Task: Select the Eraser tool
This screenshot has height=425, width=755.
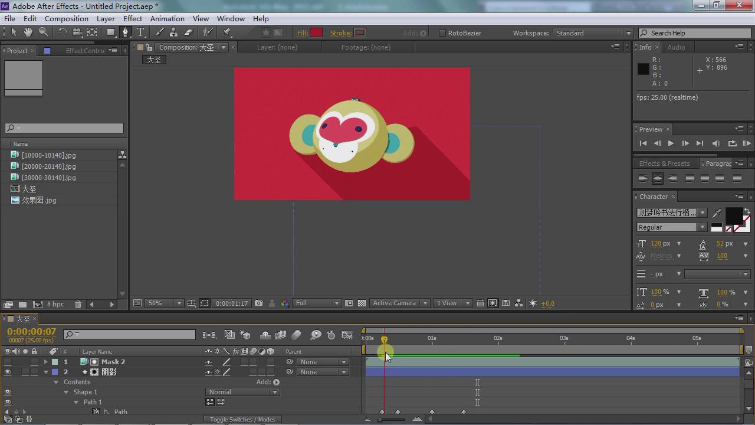Action: [x=189, y=32]
